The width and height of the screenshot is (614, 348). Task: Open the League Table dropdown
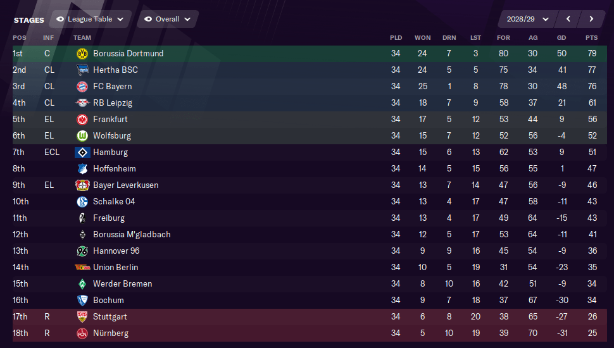(x=91, y=19)
